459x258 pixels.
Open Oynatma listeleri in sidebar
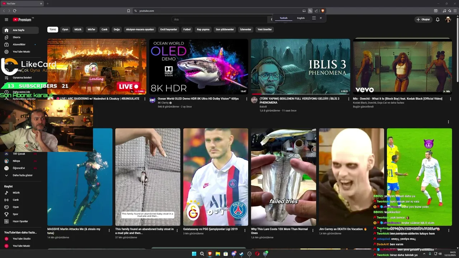[20, 77]
